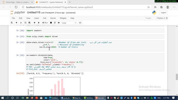Open the browser favorites list
This screenshot has height=100, width=178.
pos(155,7)
